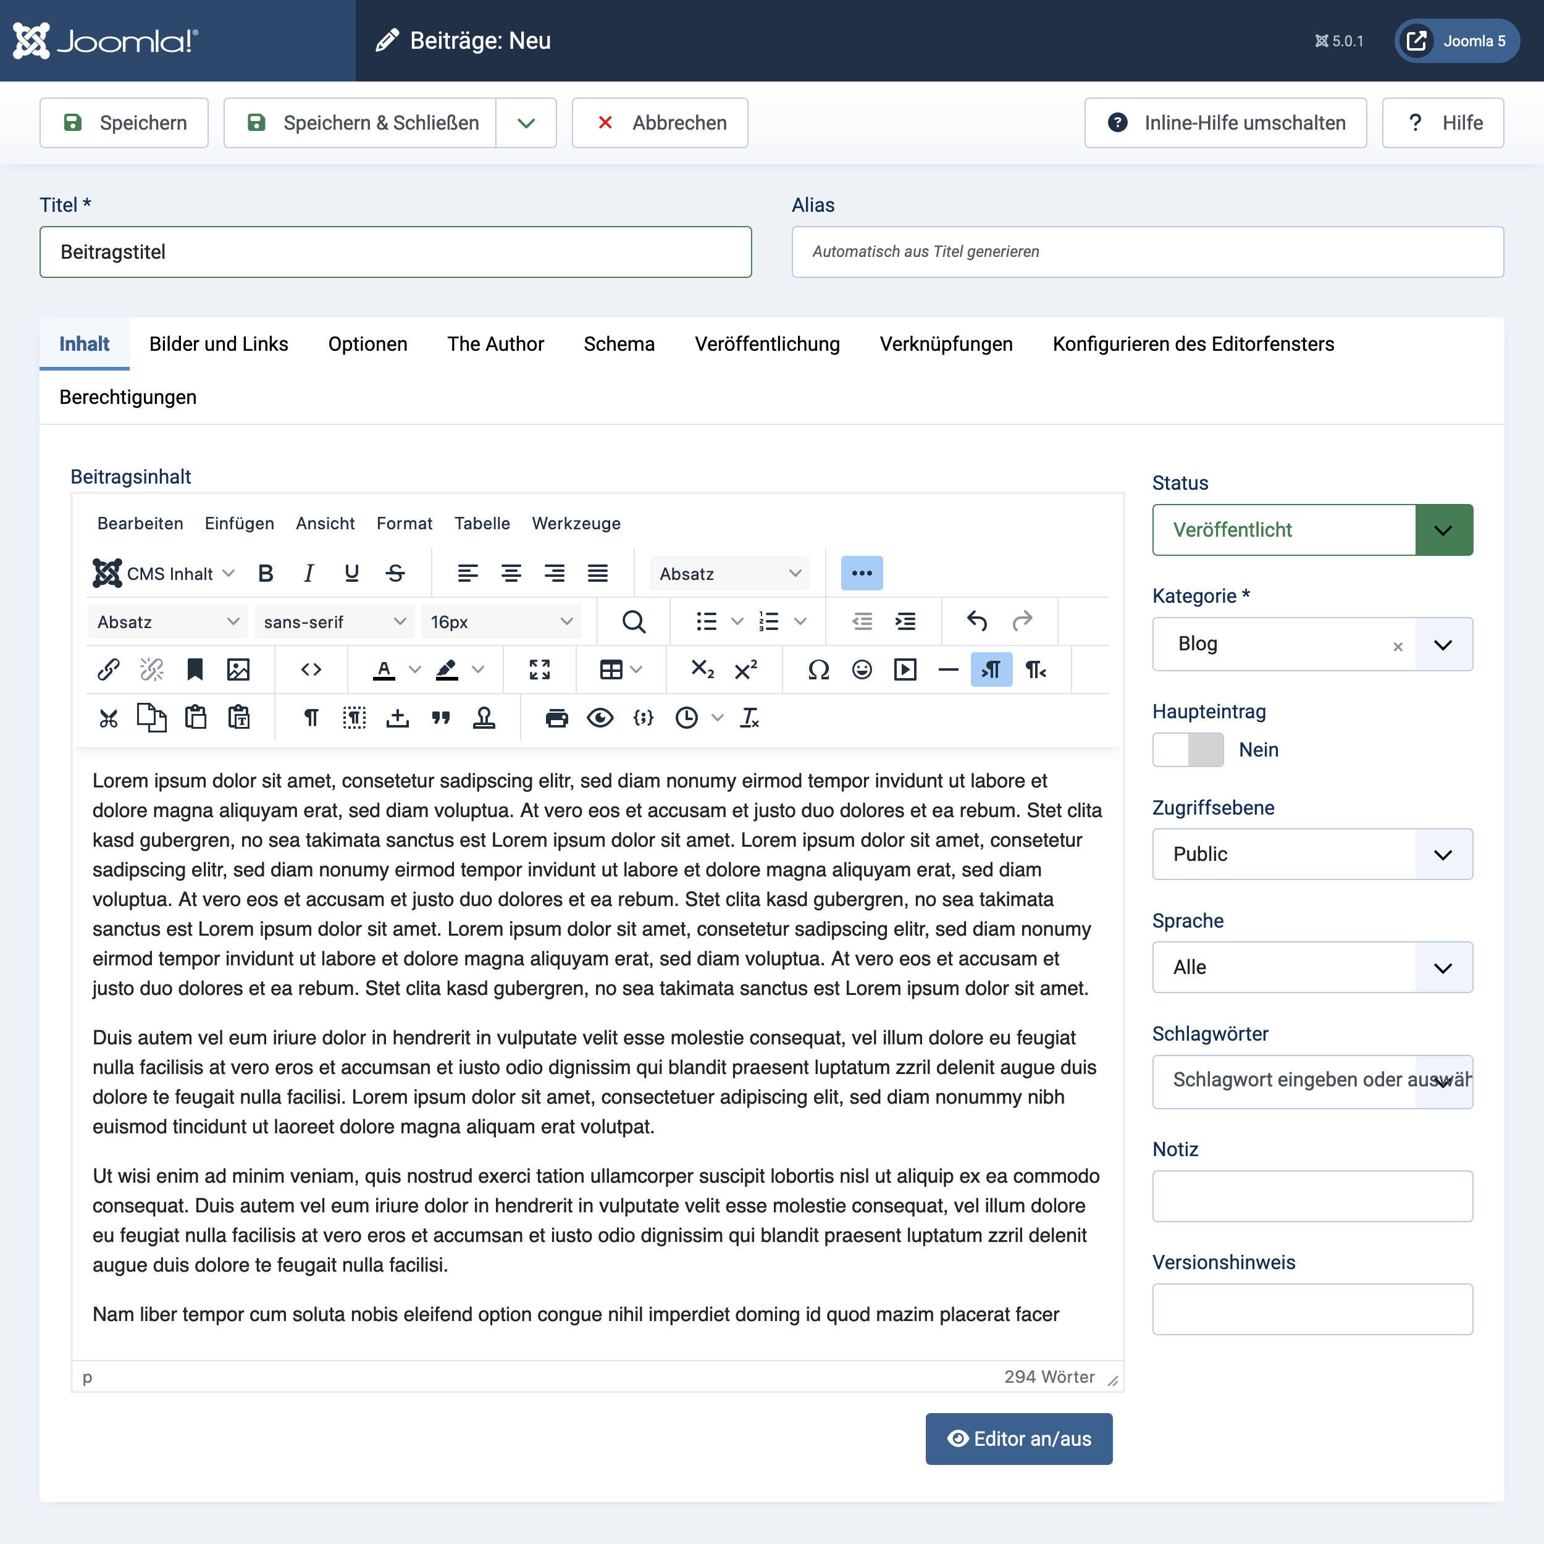Image resolution: width=1544 pixels, height=1544 pixels.
Task: Open the Einfügen editor menu
Action: click(x=239, y=524)
